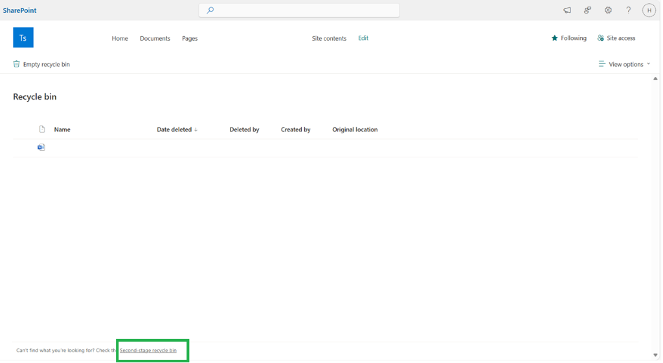Sort by the Deleted by column
663x363 pixels.
pos(244,129)
